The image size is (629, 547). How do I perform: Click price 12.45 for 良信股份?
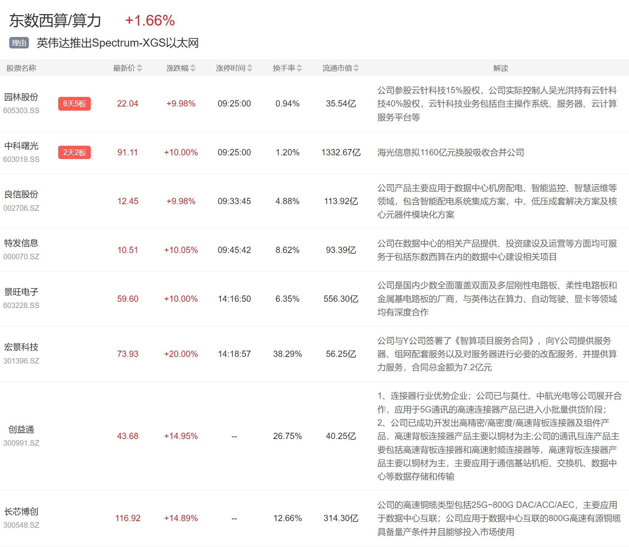(128, 201)
